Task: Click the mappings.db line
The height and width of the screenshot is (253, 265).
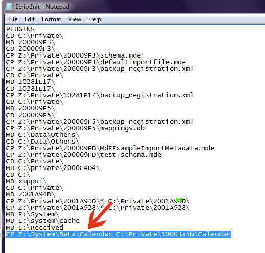Action: (76, 128)
